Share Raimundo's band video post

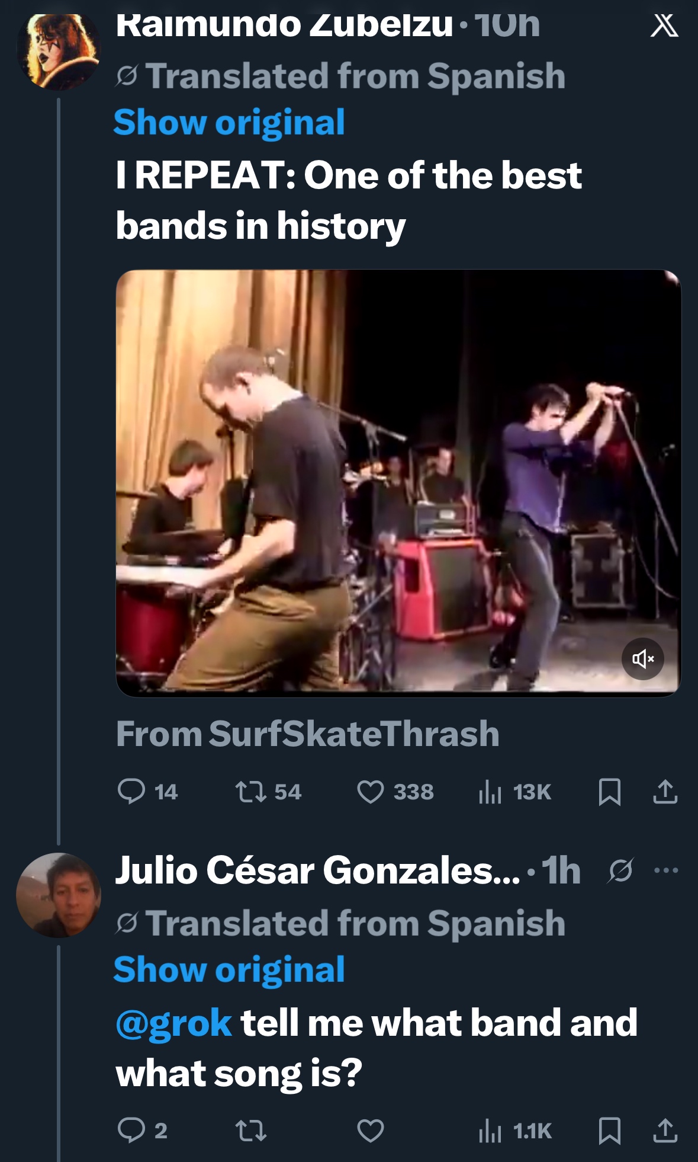coord(665,792)
